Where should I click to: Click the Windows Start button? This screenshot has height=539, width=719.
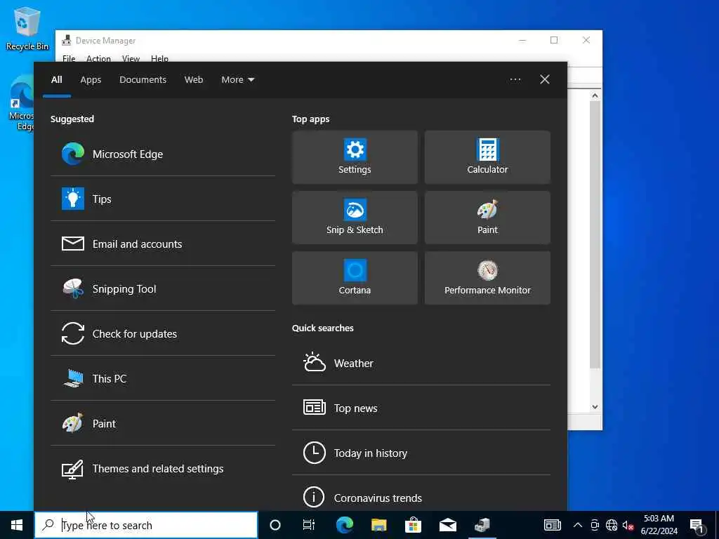(17, 525)
